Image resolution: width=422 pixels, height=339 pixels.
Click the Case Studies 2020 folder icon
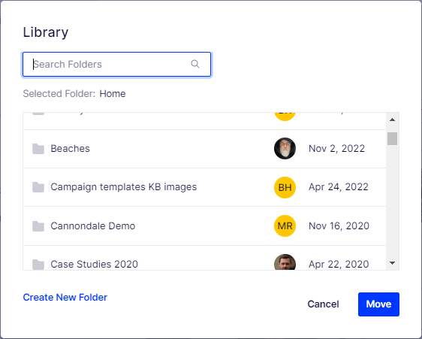[x=38, y=265]
